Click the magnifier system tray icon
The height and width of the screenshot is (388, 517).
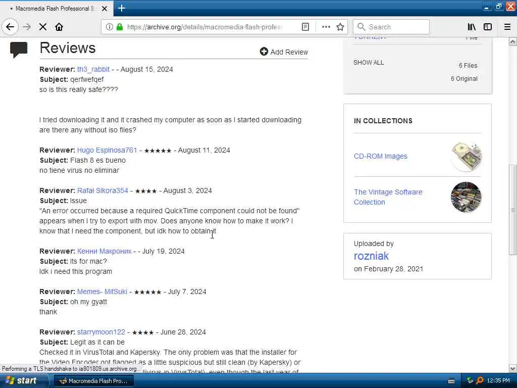pyautogui.click(x=480, y=381)
